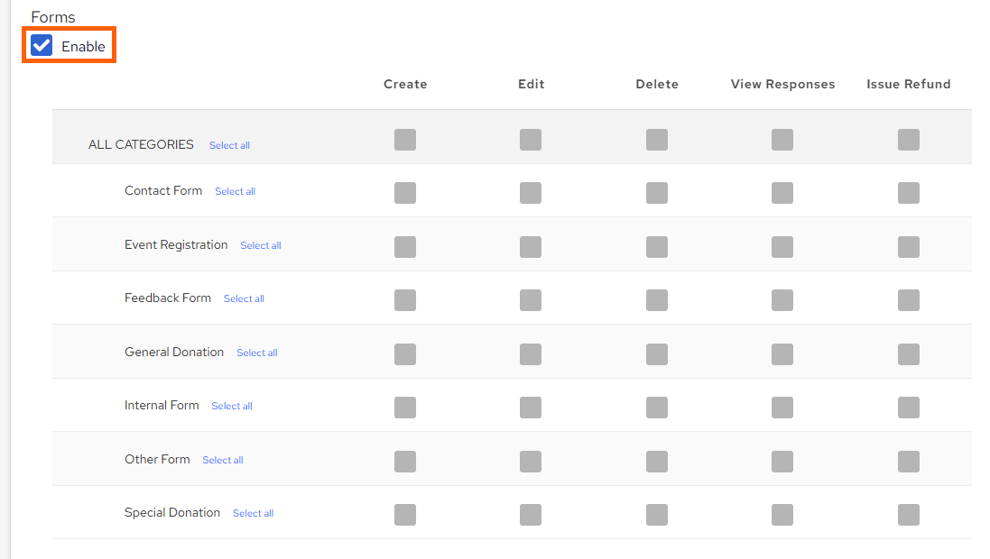Image resolution: width=990 pixels, height=559 pixels.
Task: Select all permissions for Internal Form
Action: pos(232,406)
